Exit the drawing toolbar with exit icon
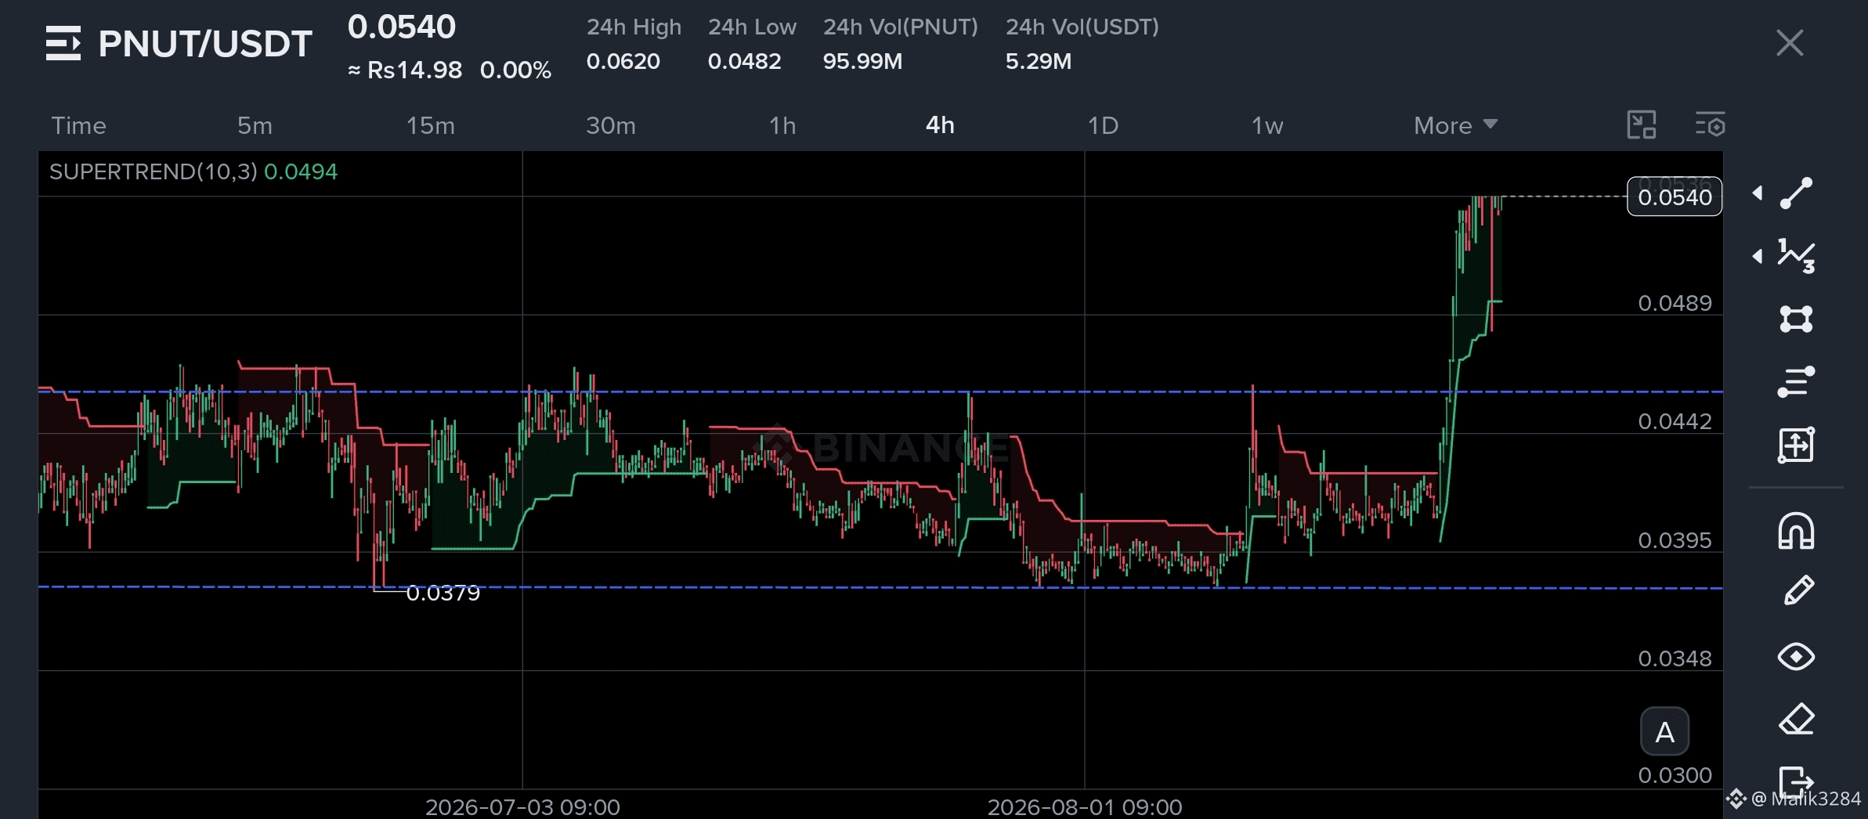The width and height of the screenshot is (1868, 819). click(x=1796, y=781)
